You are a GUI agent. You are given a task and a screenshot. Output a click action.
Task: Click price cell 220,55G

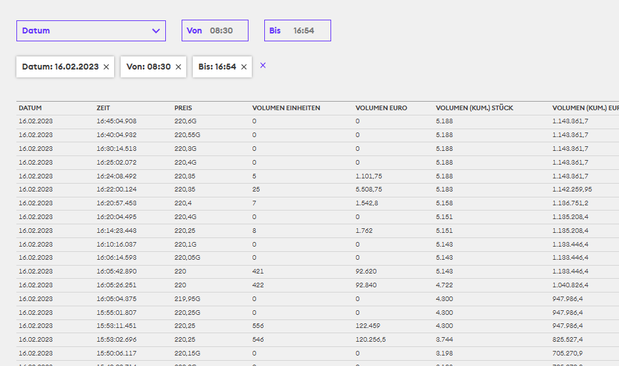(188, 135)
